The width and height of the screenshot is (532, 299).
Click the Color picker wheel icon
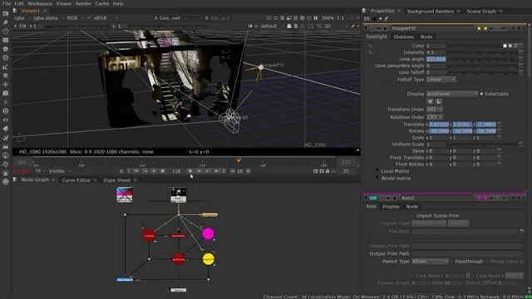point(510,46)
